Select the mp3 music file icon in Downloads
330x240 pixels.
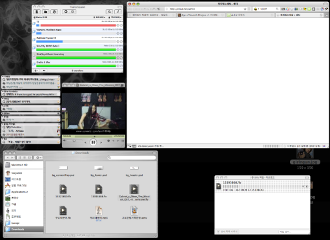(x=99, y=210)
